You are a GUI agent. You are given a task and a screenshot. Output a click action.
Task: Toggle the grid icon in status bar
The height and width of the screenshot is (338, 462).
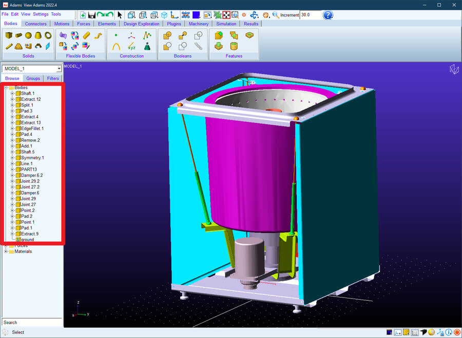tap(414, 332)
